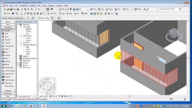Click the Split tool
The height and width of the screenshot is (108, 192).
[69, 13]
